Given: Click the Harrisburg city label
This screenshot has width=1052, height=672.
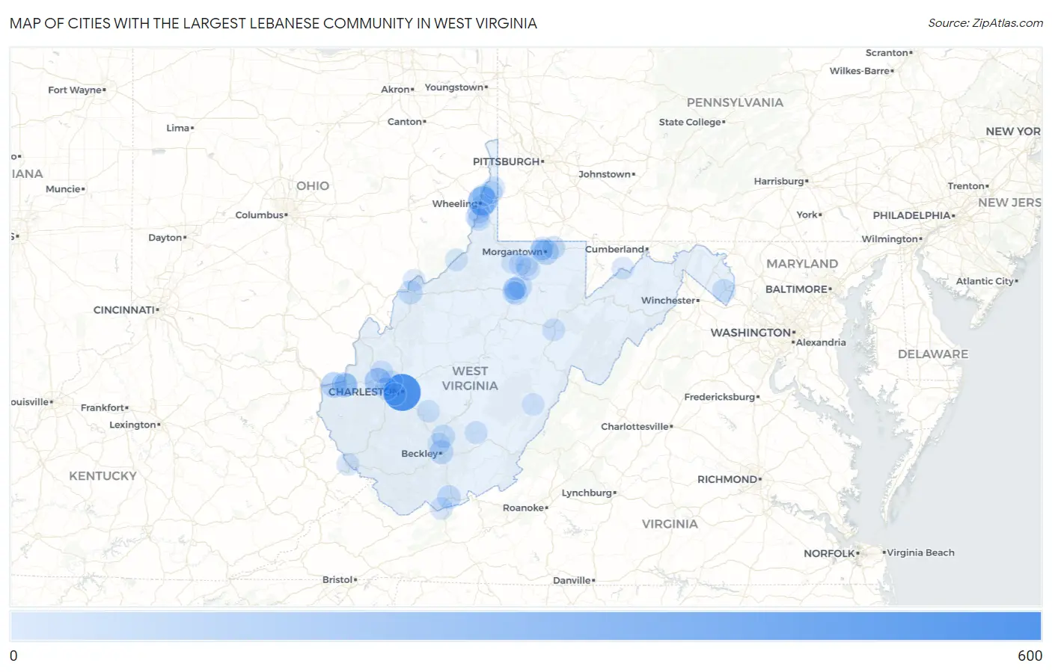Looking at the screenshot, I should 779,182.
